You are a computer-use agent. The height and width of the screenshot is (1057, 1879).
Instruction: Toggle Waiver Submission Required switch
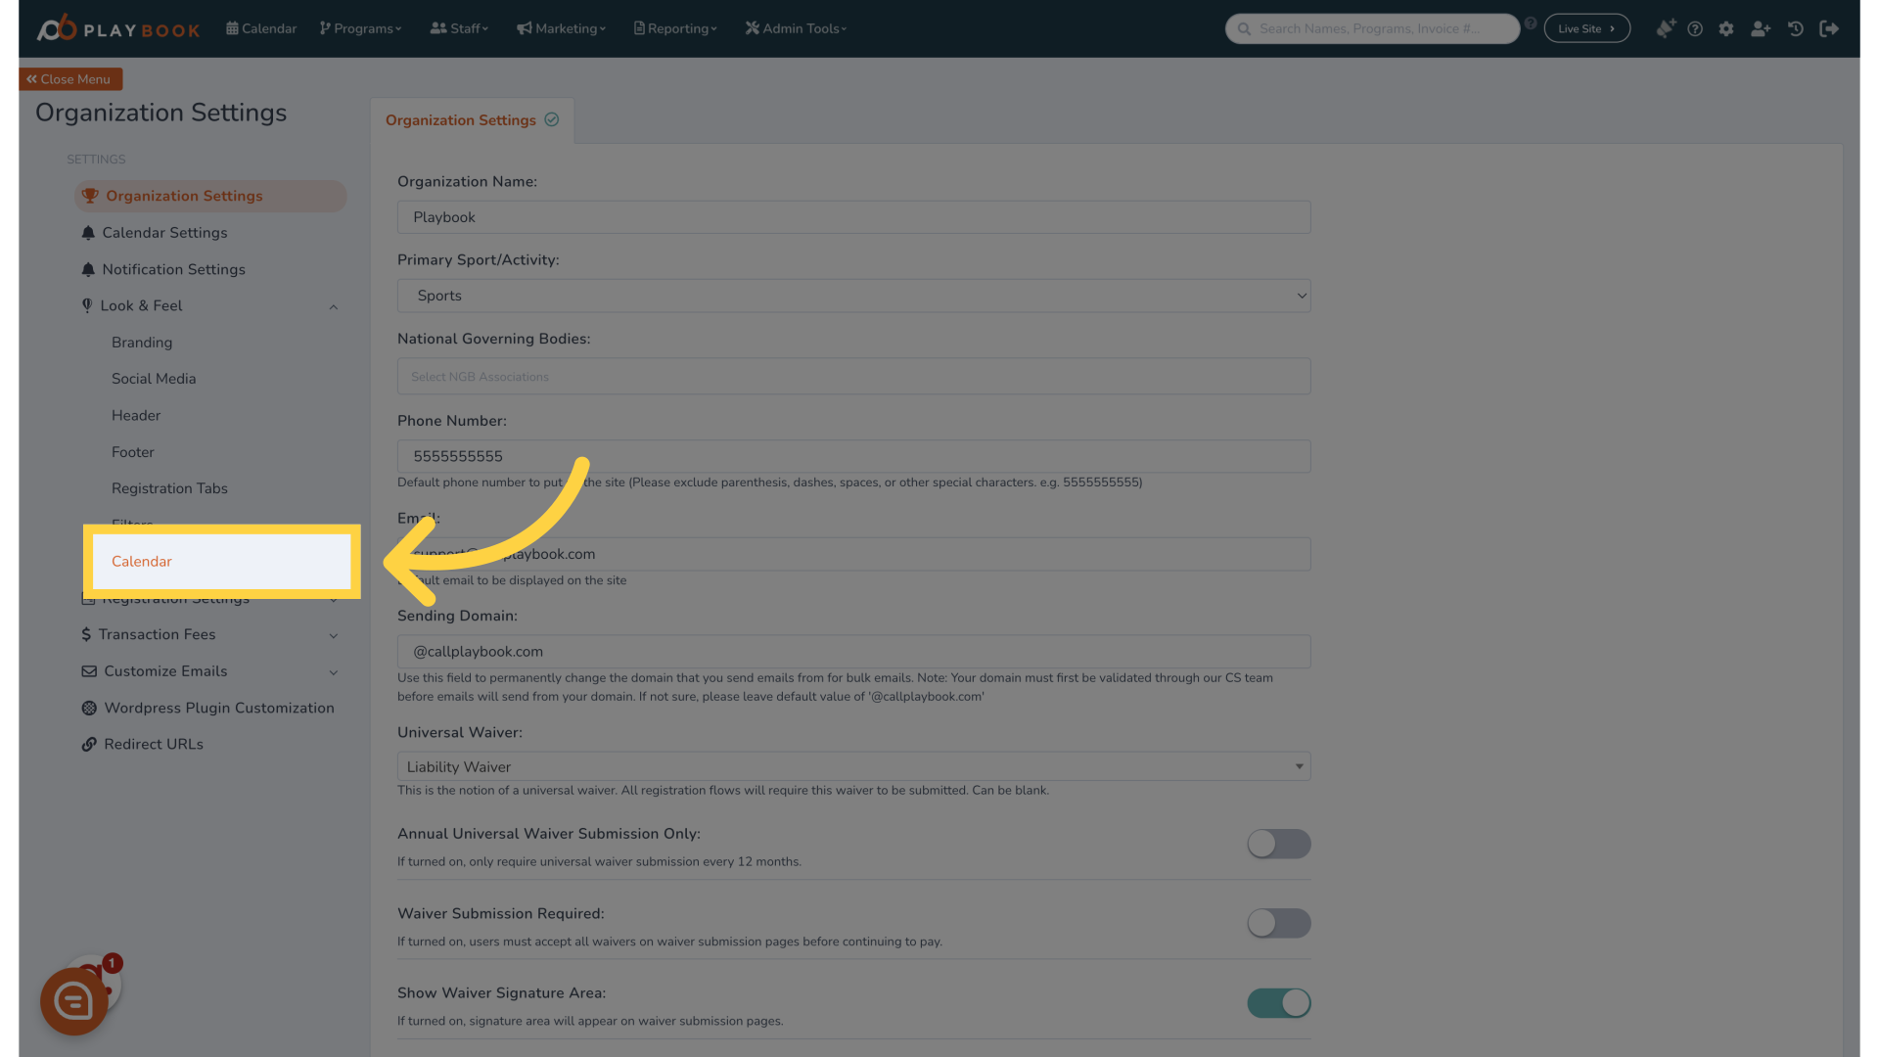point(1277,923)
